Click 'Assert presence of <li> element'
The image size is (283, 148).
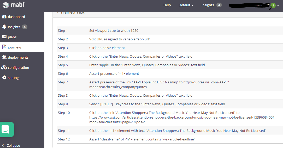(114, 74)
